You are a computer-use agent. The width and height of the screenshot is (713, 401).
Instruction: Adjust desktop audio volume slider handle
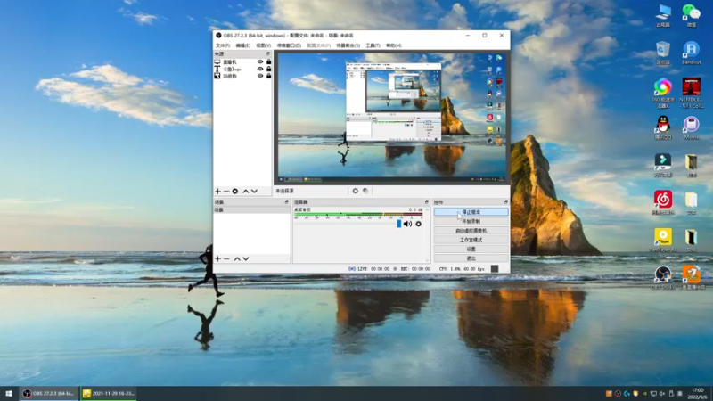click(x=399, y=224)
